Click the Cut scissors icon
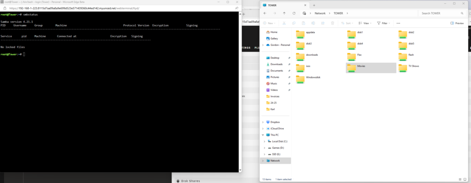 point(284,23)
